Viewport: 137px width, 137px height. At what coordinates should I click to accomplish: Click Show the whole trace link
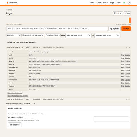[x=15, y=93]
